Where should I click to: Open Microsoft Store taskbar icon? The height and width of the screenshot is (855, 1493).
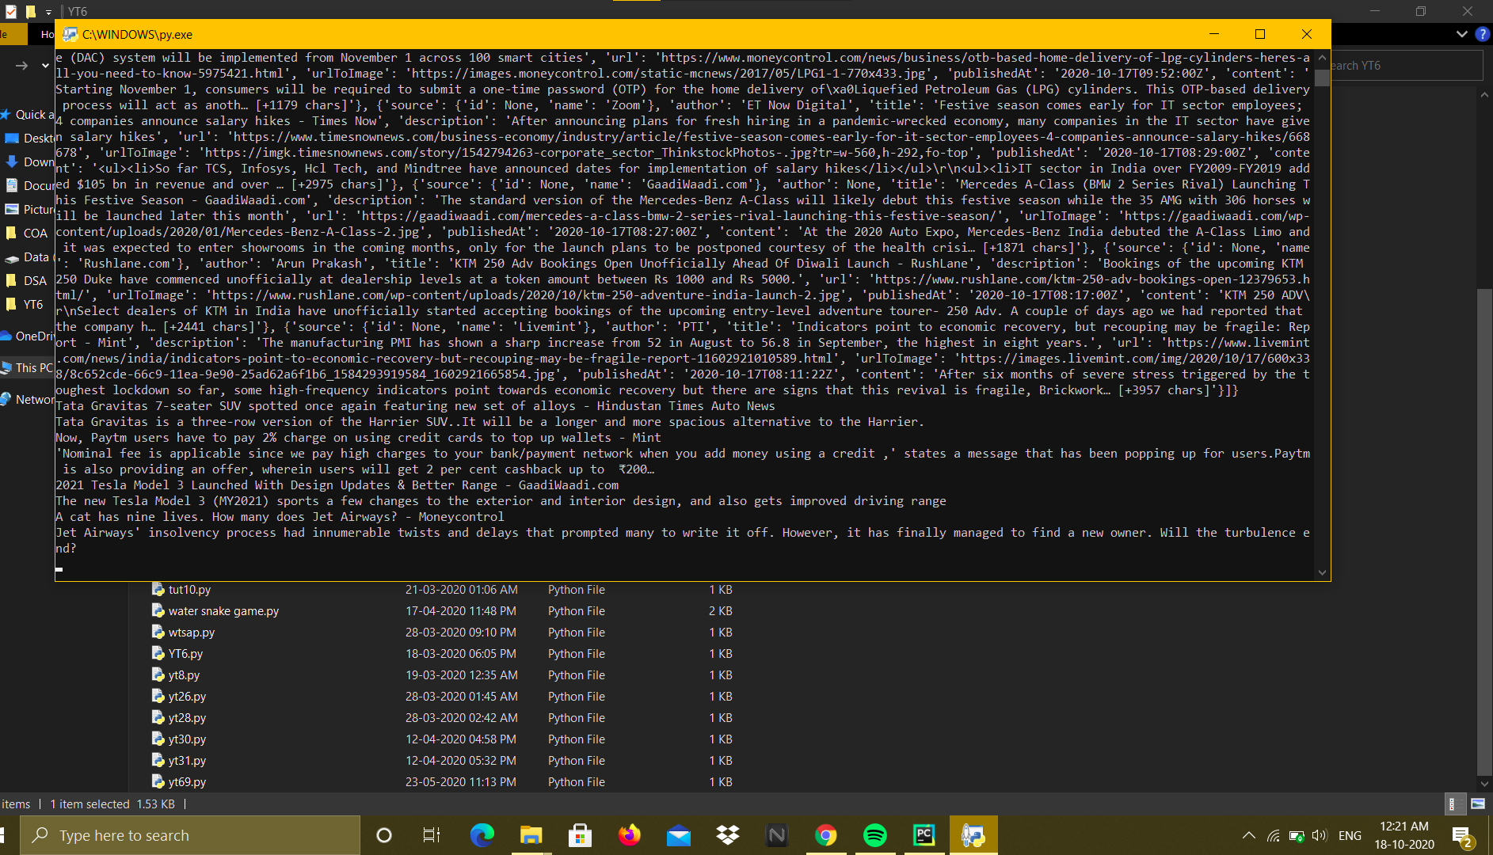pyautogui.click(x=580, y=835)
